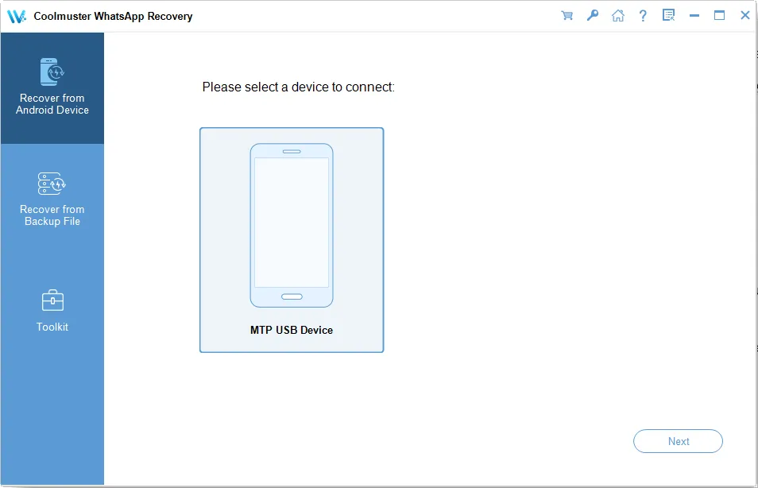Open help via question mark icon
The width and height of the screenshot is (758, 488).
643,16
